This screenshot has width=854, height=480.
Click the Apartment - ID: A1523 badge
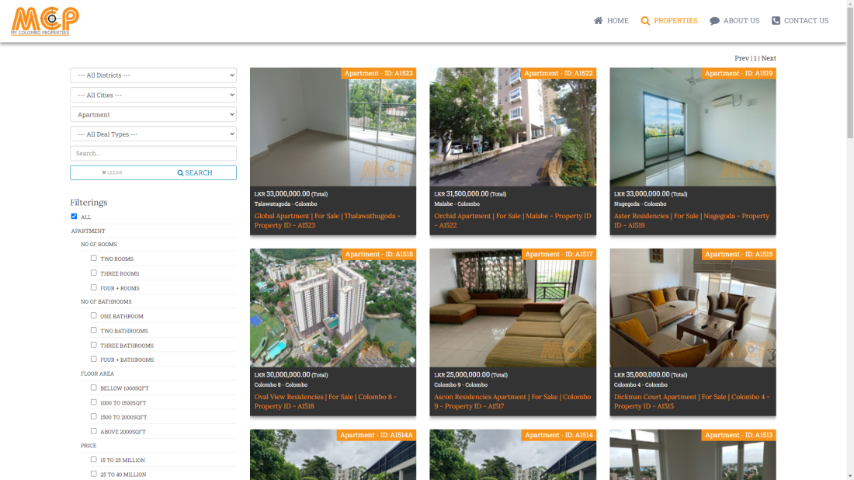pos(379,74)
